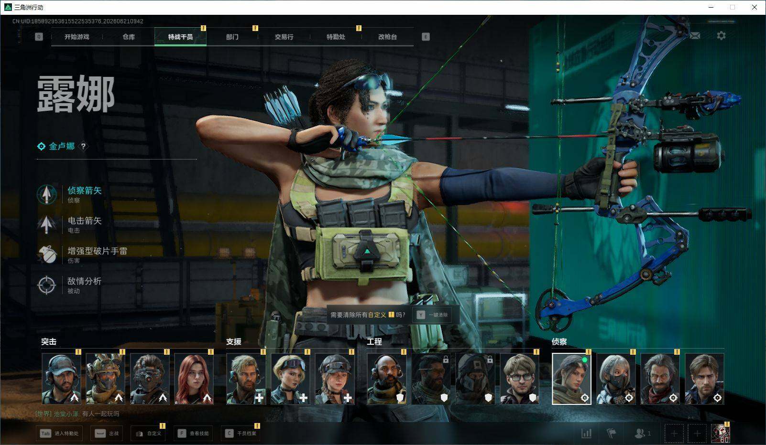Select the 侦察箭矢 skill icon
This screenshot has width=766, height=445.
click(46, 194)
